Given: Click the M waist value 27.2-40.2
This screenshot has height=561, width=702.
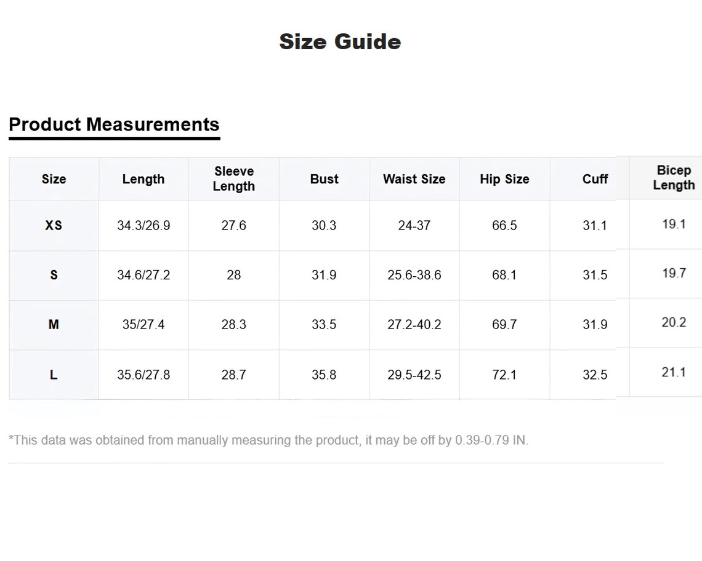Looking at the screenshot, I should coord(414,324).
